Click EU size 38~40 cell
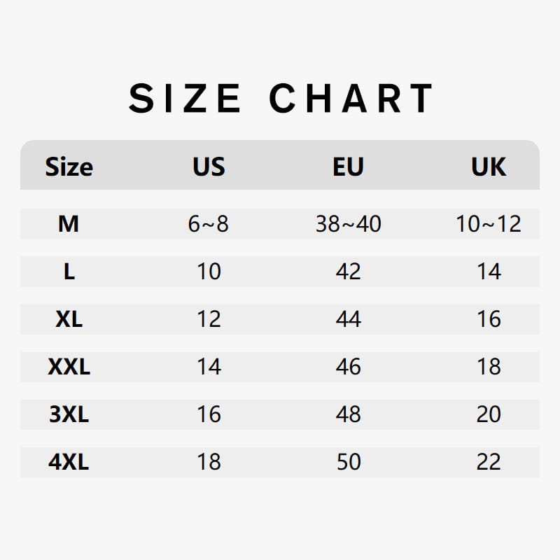This screenshot has height=560, width=560. click(348, 224)
